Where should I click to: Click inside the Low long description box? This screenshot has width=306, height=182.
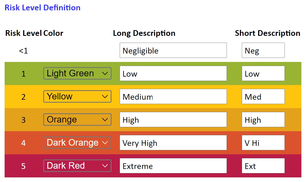(173, 73)
